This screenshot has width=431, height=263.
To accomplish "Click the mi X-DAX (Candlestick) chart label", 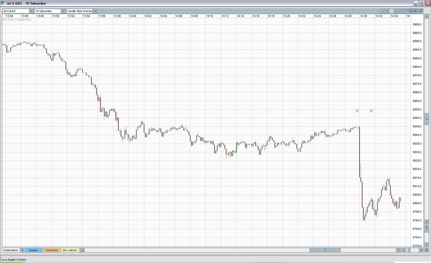I will pyautogui.click(x=17, y=20).
